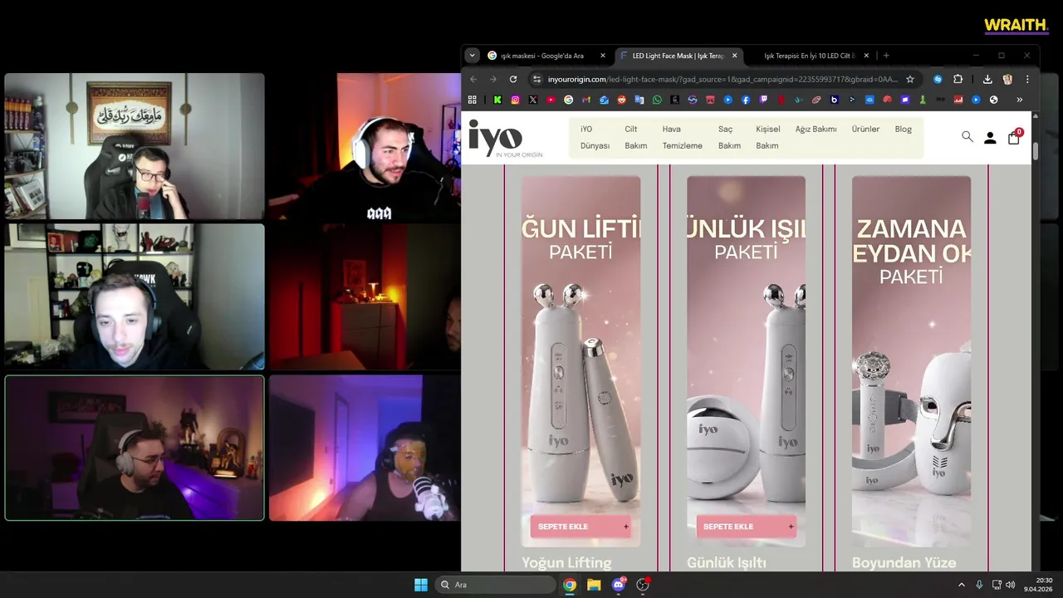Click the Günlük Işıltı Paketi image
The height and width of the screenshot is (598, 1063).
coord(746,360)
